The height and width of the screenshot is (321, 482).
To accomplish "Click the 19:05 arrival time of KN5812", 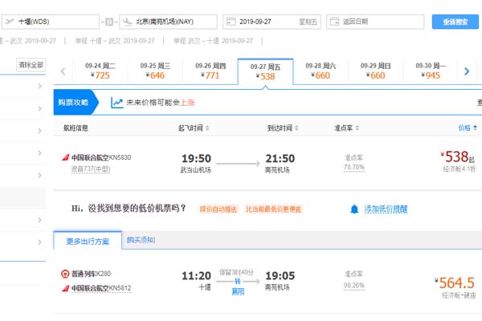I will pyautogui.click(x=280, y=276).
